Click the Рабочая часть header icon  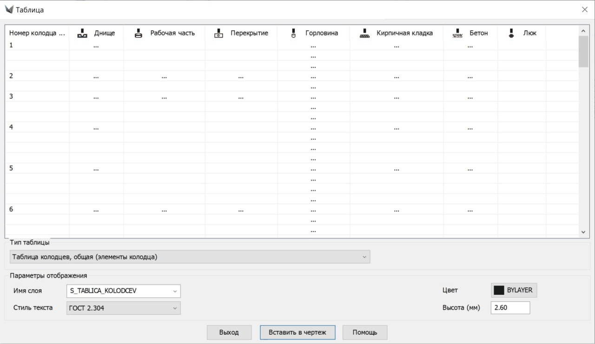(x=139, y=33)
